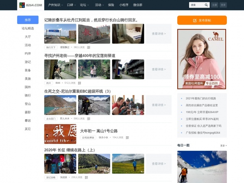This screenshot has width=244, height=183.
Task: Open post 大年初一 嵩山1号公路
Action: [99, 131]
